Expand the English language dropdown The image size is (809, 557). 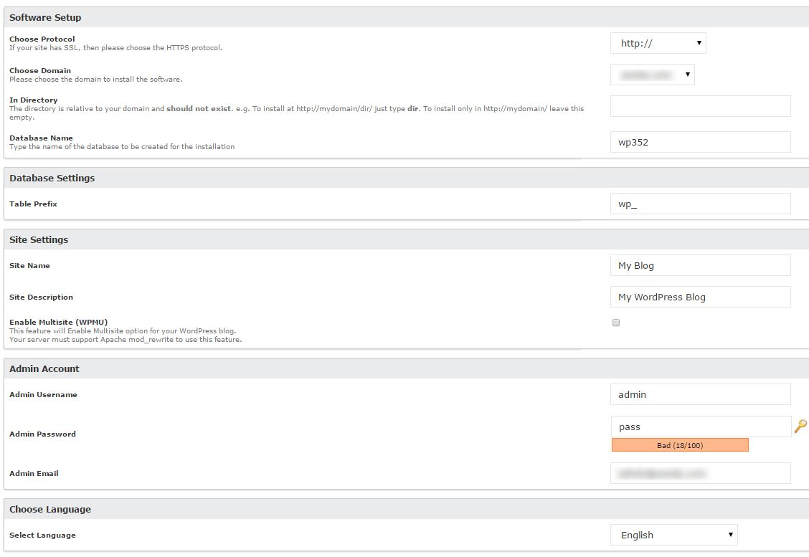tap(673, 535)
